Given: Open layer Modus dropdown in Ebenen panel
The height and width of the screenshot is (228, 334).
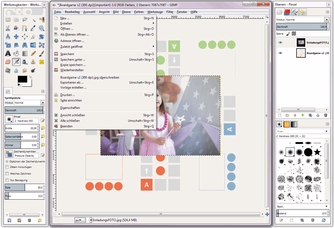Looking at the screenshot, I should pos(327,20).
